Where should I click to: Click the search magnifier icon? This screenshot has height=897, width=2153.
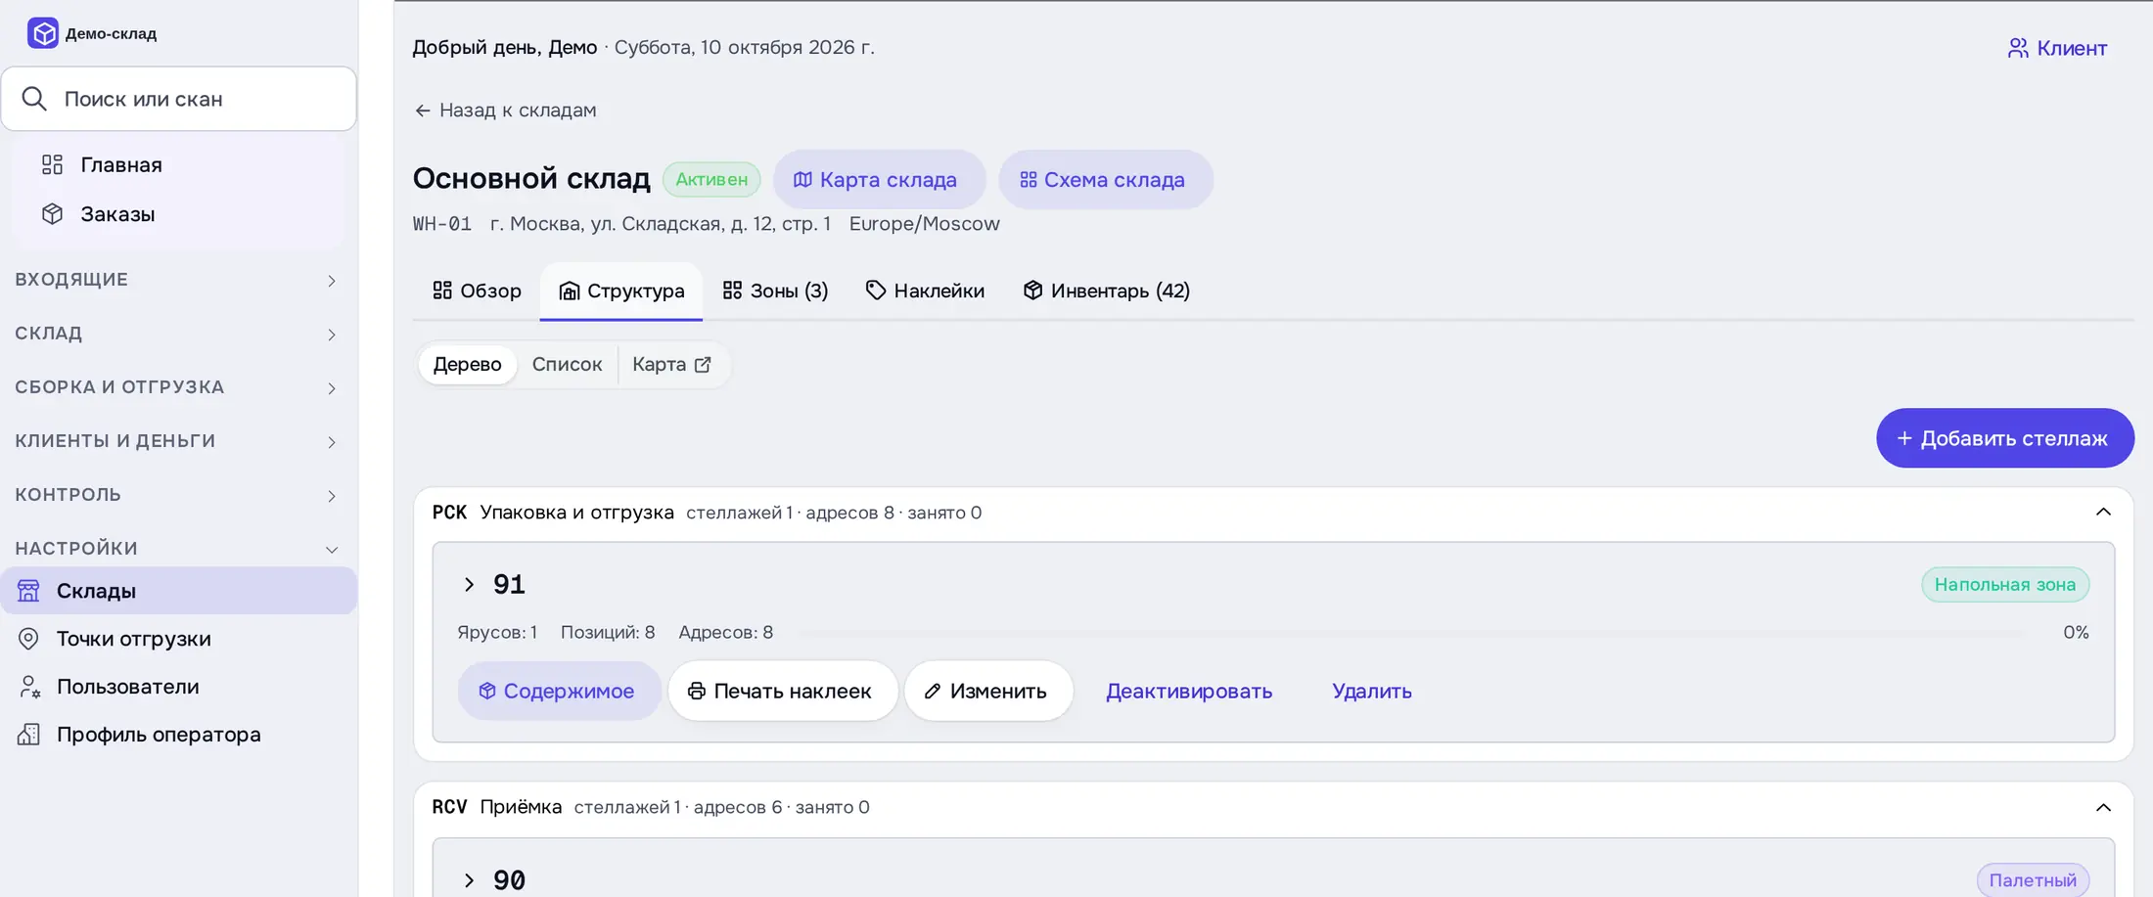click(34, 99)
